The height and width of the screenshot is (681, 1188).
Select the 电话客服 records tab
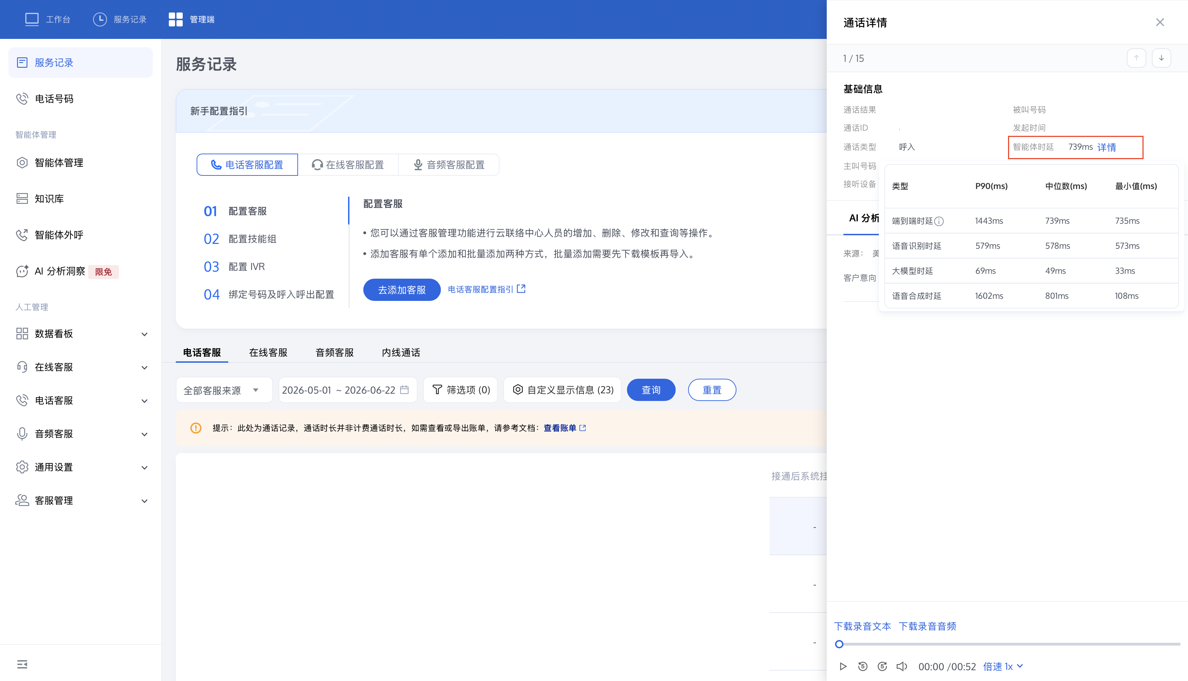tap(202, 353)
